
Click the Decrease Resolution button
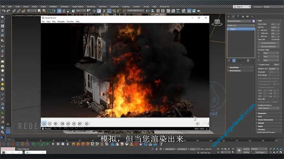pos(268,46)
